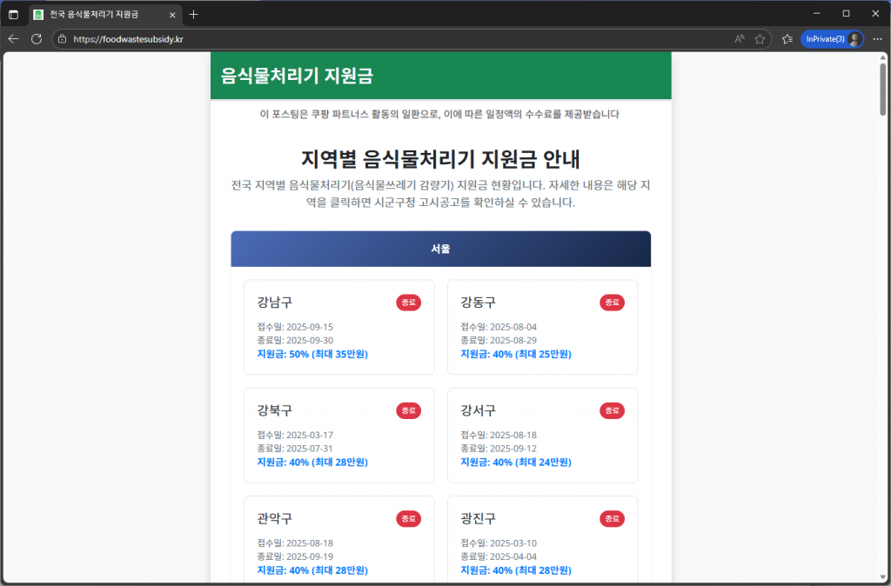Screen dimensions: 891x586
Task: Add page to favorites with star icon
Action: (760, 39)
